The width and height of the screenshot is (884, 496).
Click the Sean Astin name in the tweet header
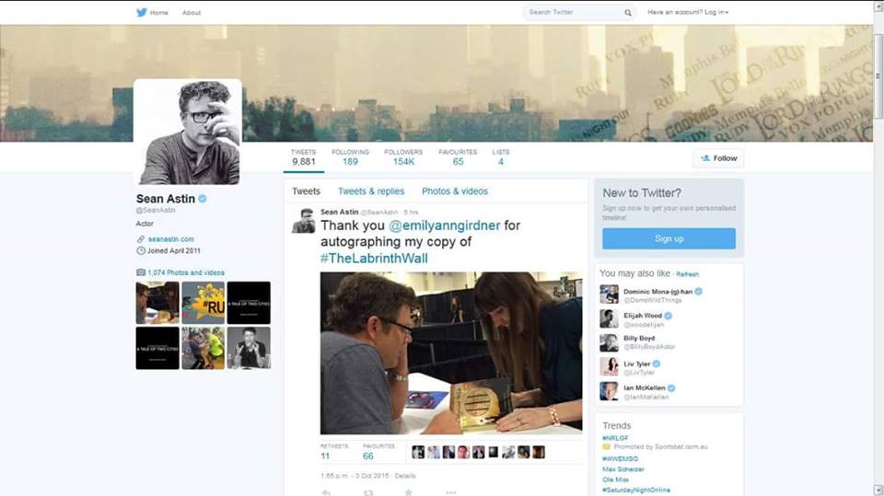pos(340,212)
